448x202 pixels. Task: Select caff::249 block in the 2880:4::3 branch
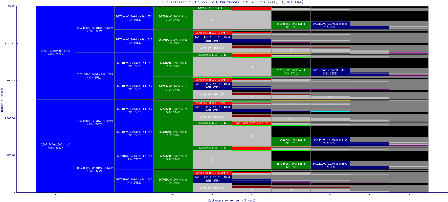(x=95, y=30)
